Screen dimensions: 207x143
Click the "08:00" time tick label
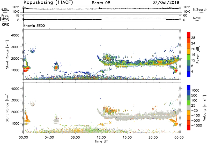(x=75, y=138)
